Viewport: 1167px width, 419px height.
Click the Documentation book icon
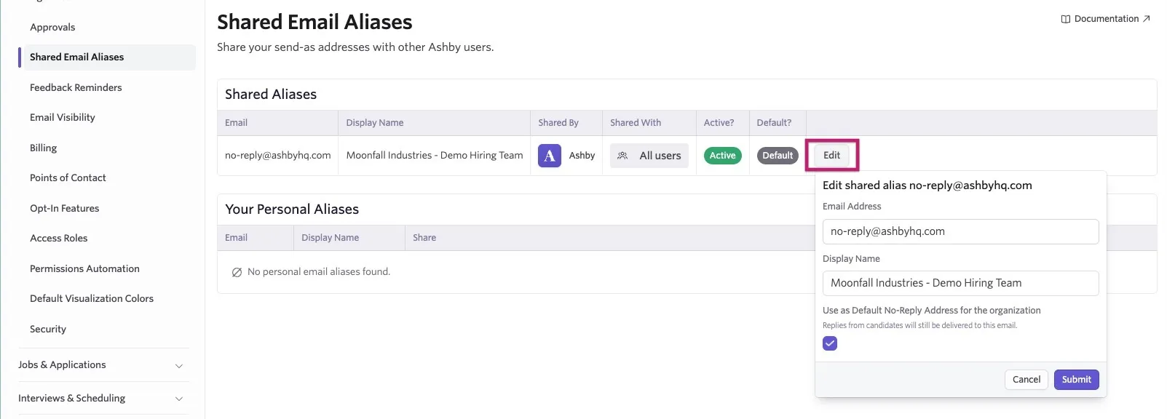(x=1066, y=19)
